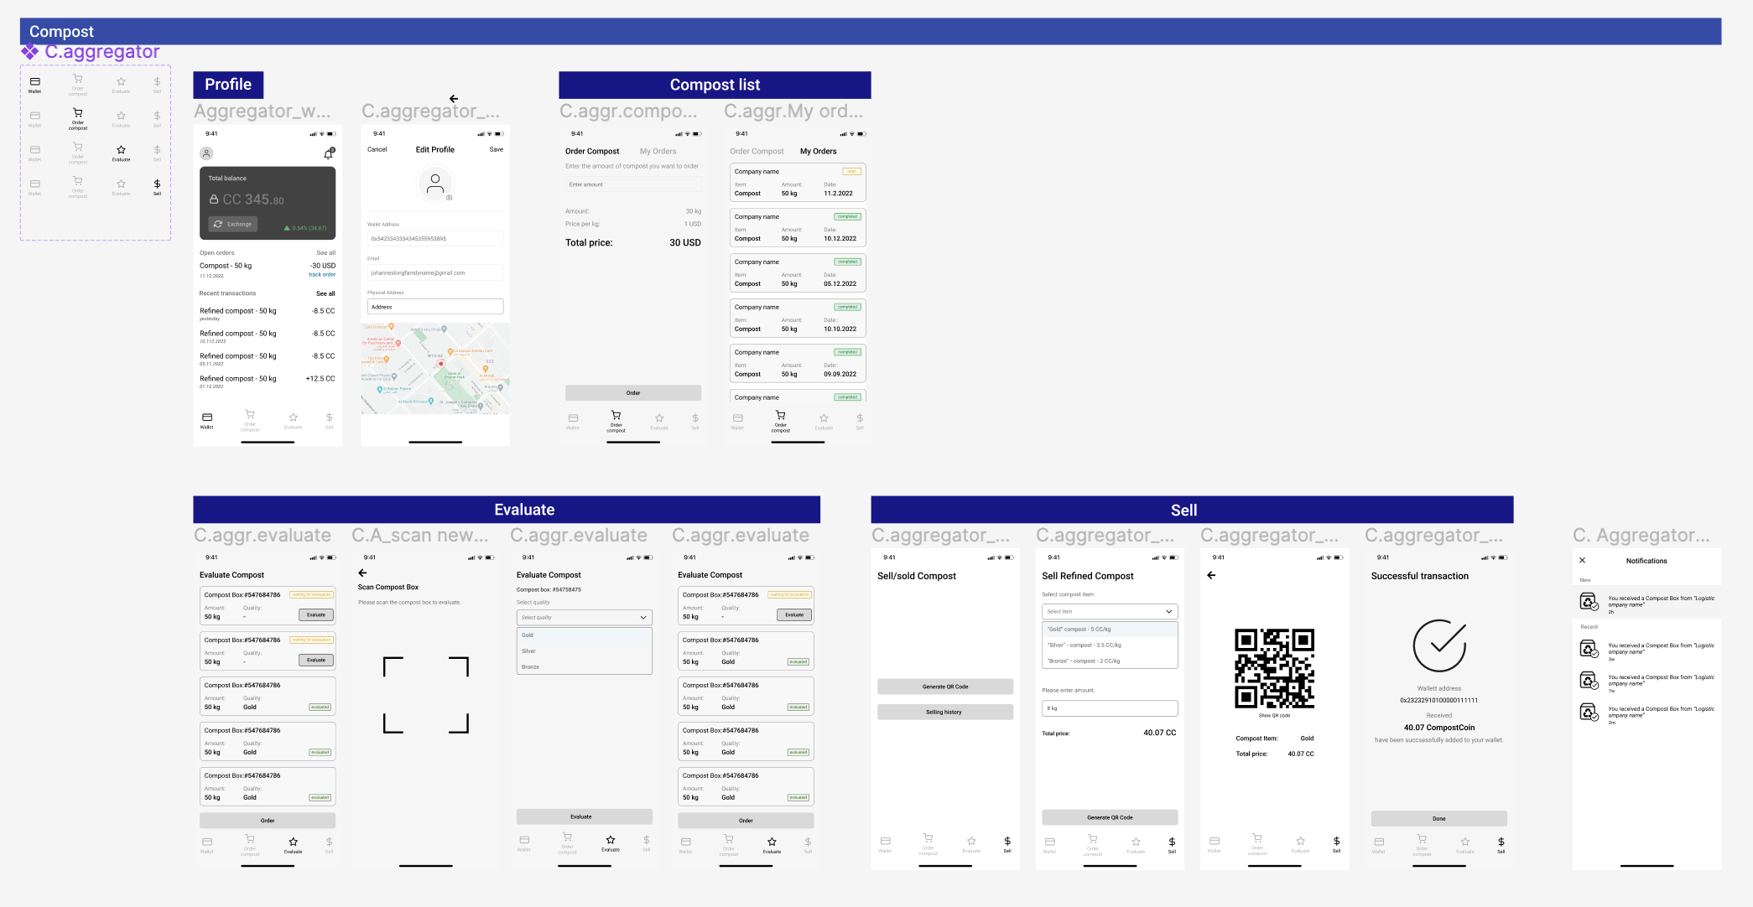Open the Select quality dropdown
The height and width of the screenshot is (907, 1753).
click(584, 618)
